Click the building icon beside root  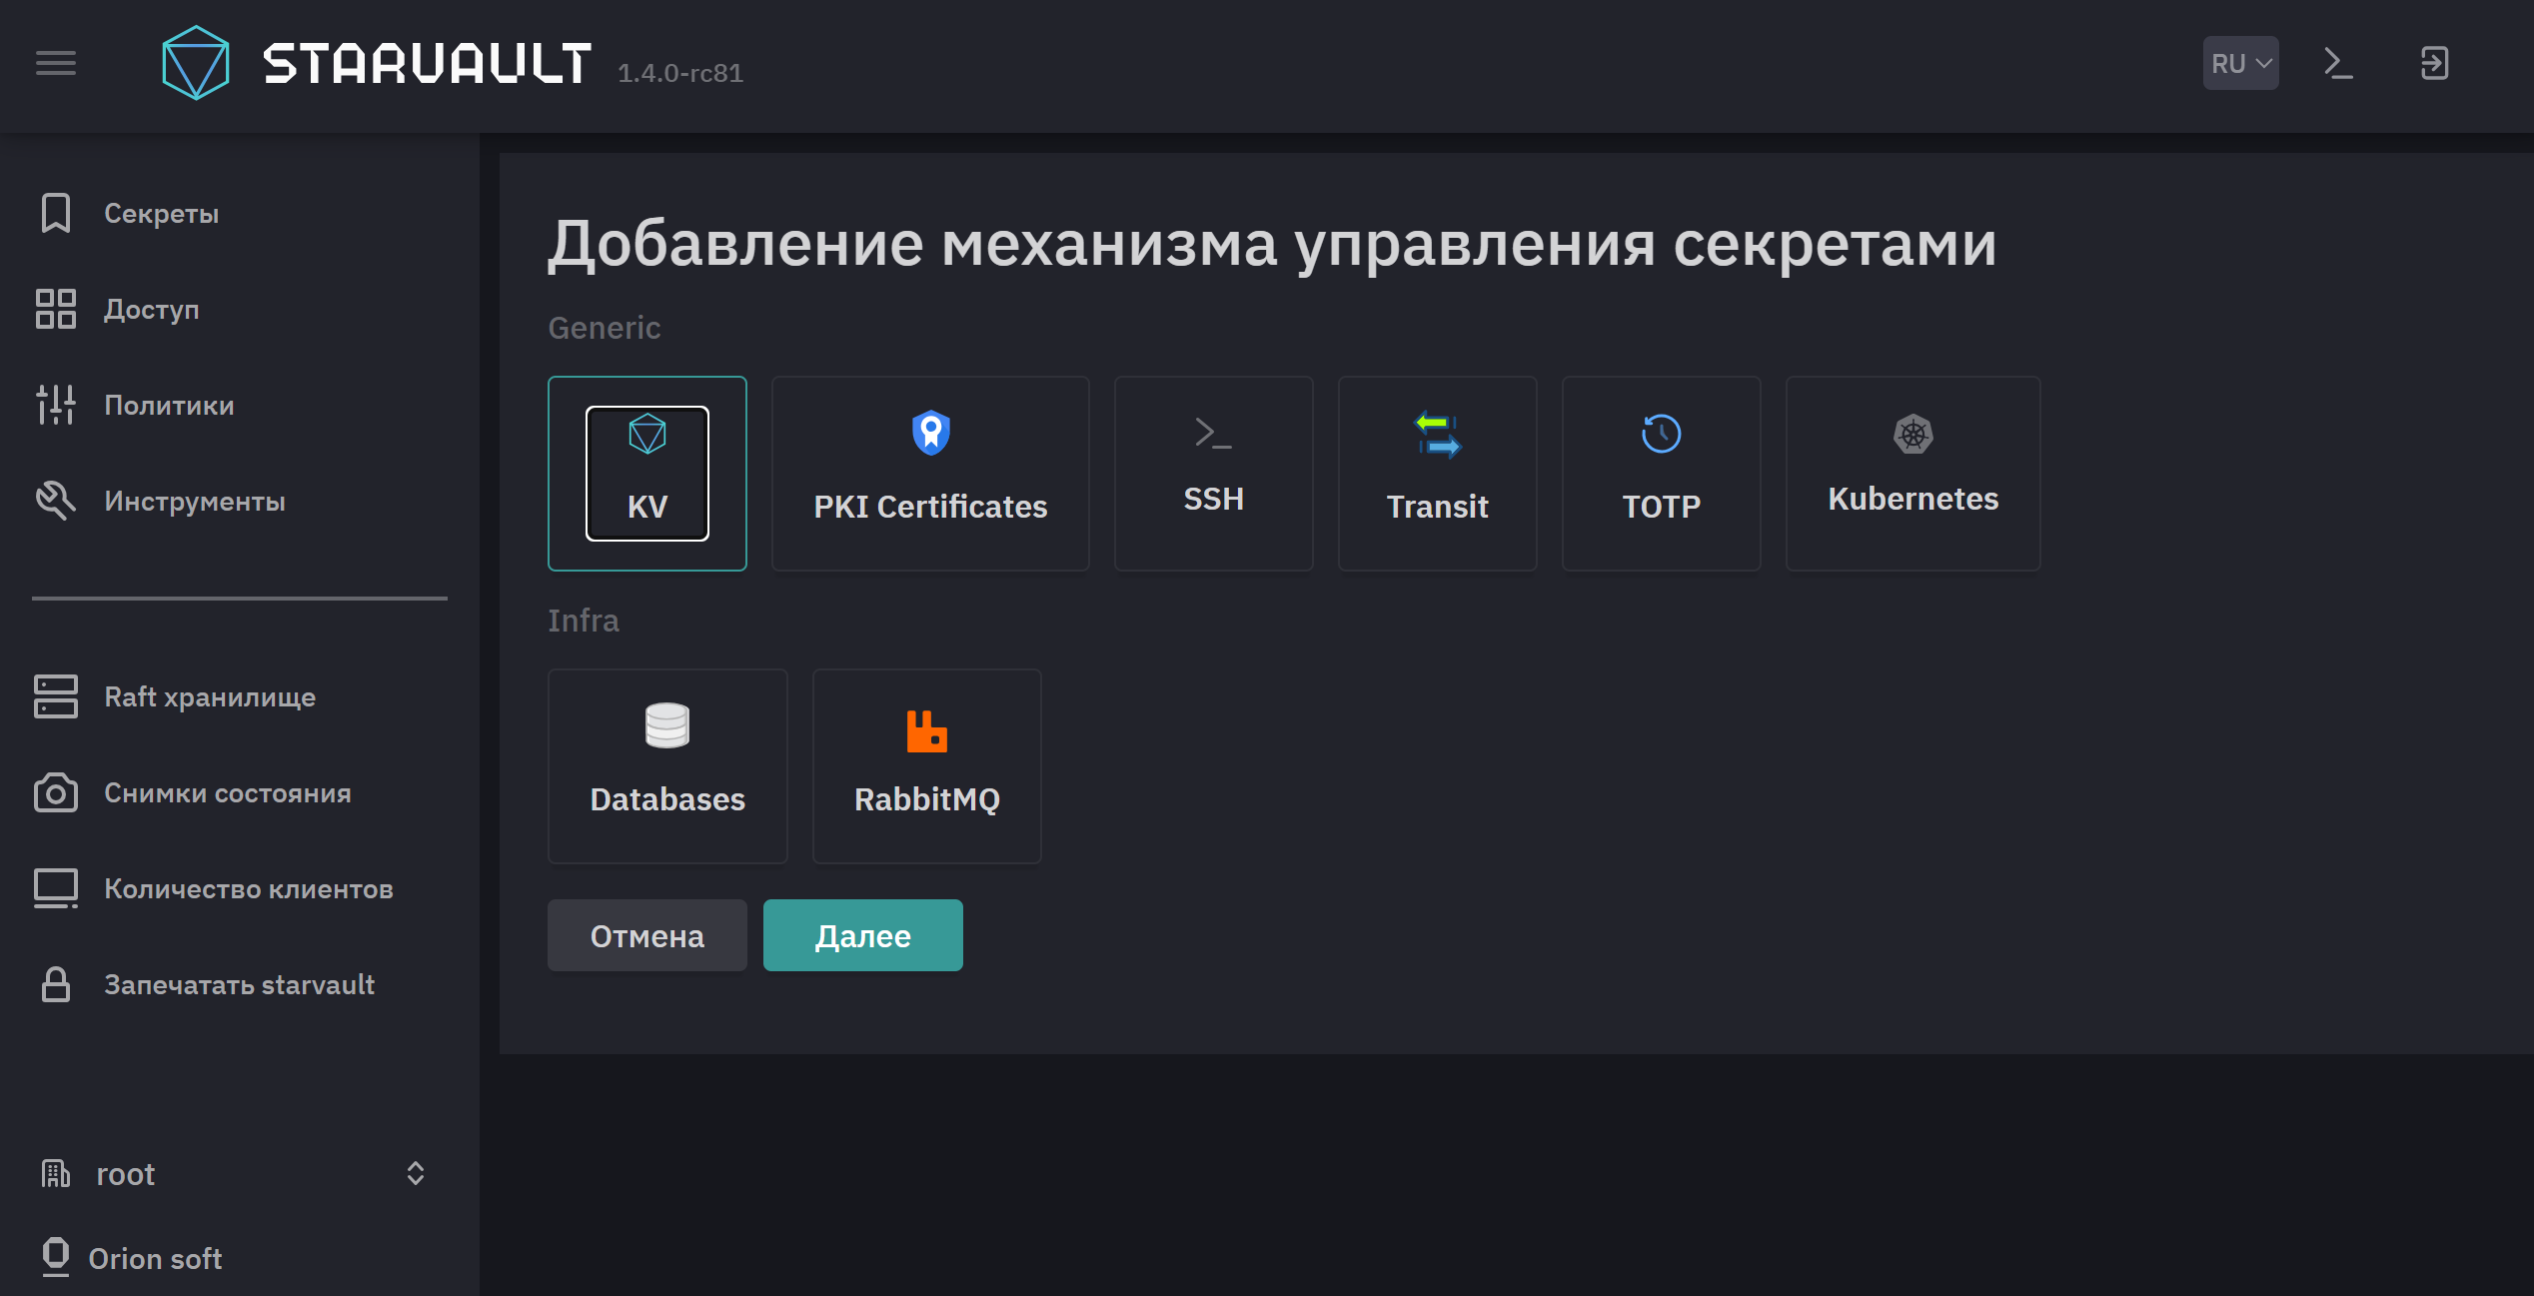click(56, 1173)
